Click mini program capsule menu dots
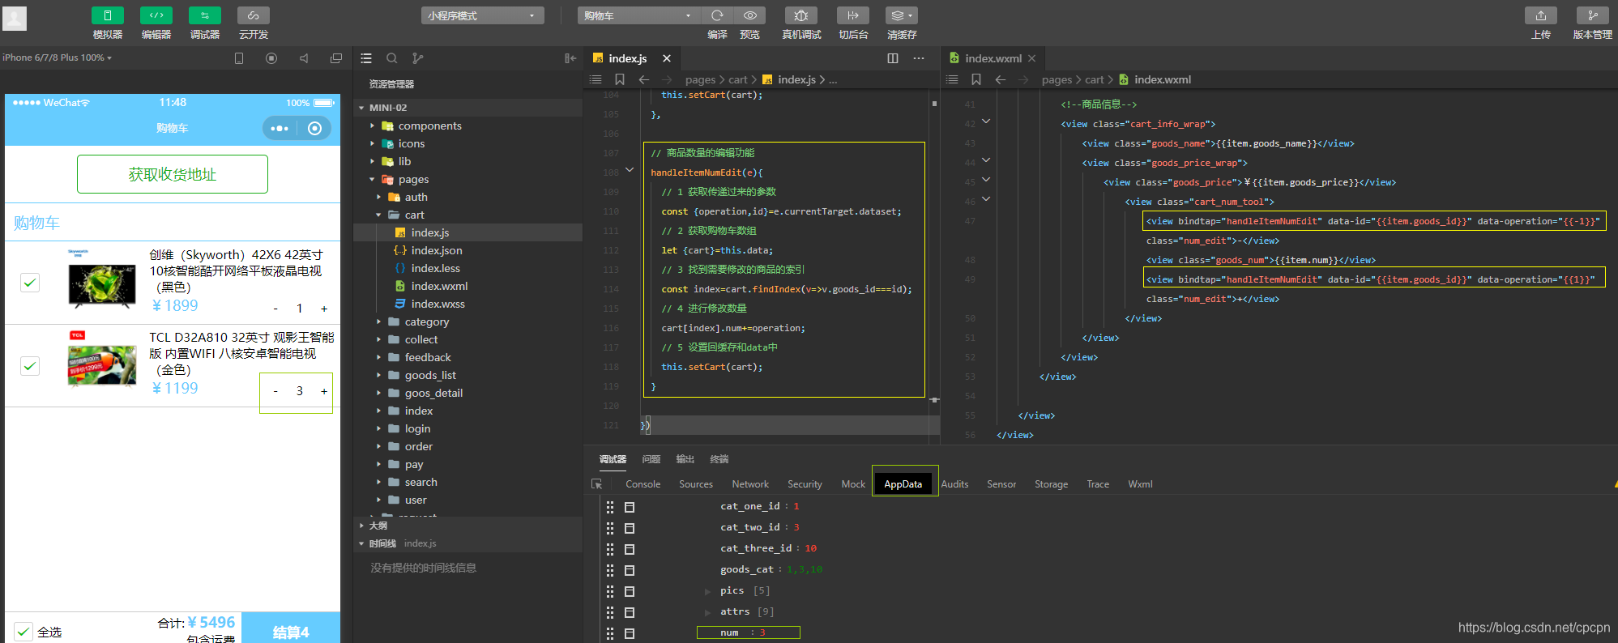This screenshot has height=643, width=1618. 280,128
